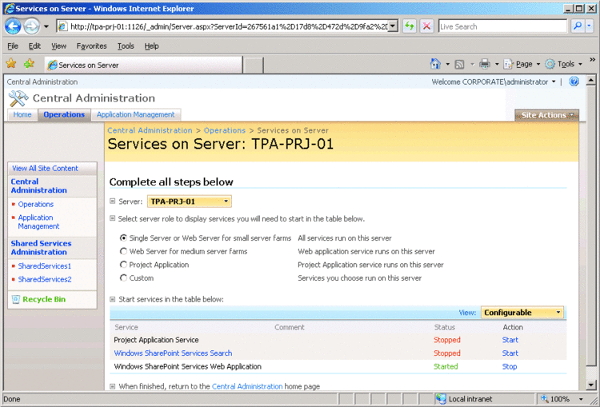Open the address bar history dropdown

click(x=393, y=26)
